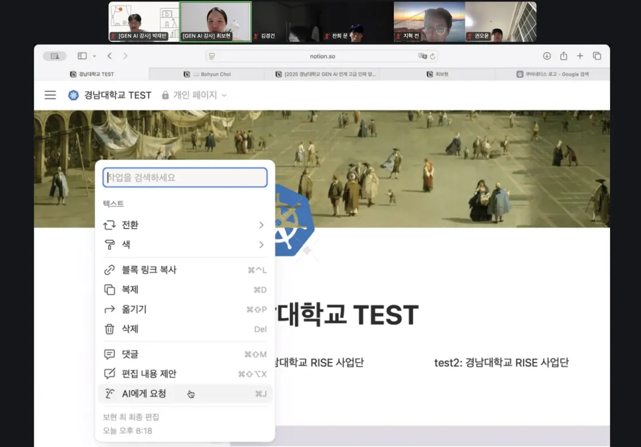Expand the 전환 submenu
The image size is (641, 447).
coord(185,225)
